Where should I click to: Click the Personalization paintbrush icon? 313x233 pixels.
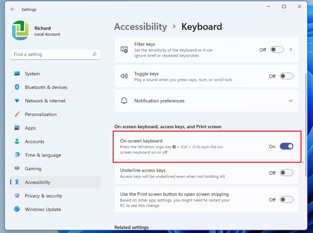[17, 114]
